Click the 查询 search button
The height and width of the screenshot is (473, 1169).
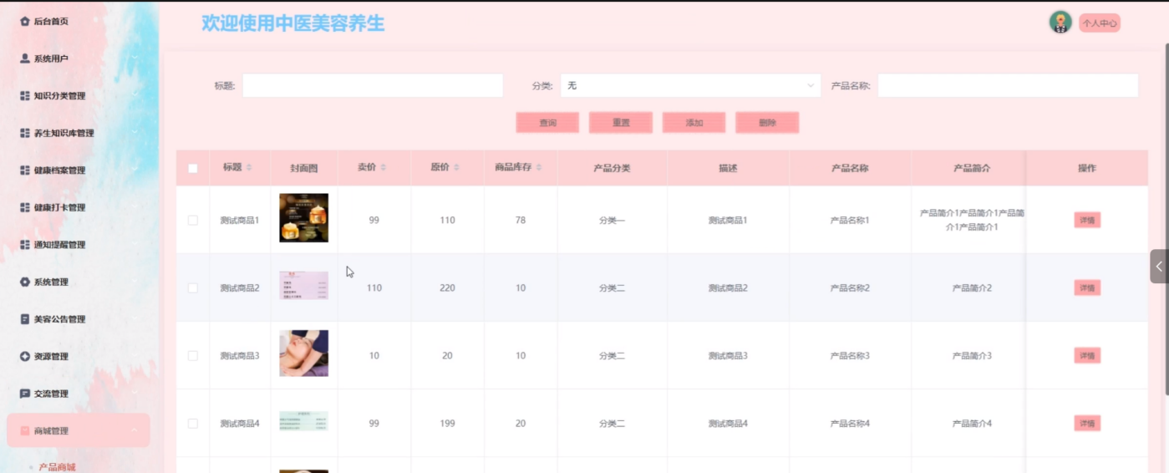pyautogui.click(x=547, y=123)
